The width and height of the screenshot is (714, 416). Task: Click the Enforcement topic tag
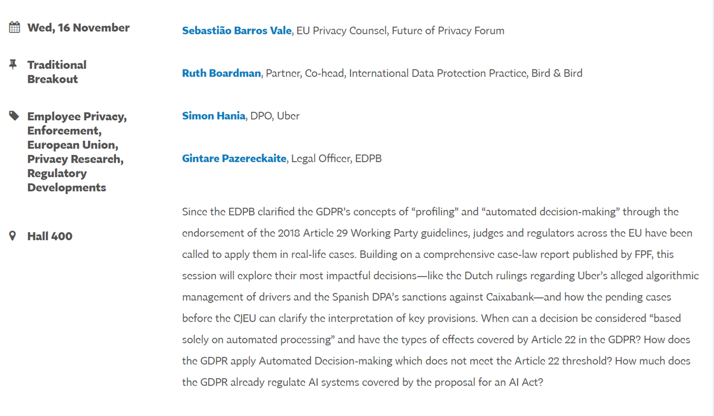tap(63, 130)
